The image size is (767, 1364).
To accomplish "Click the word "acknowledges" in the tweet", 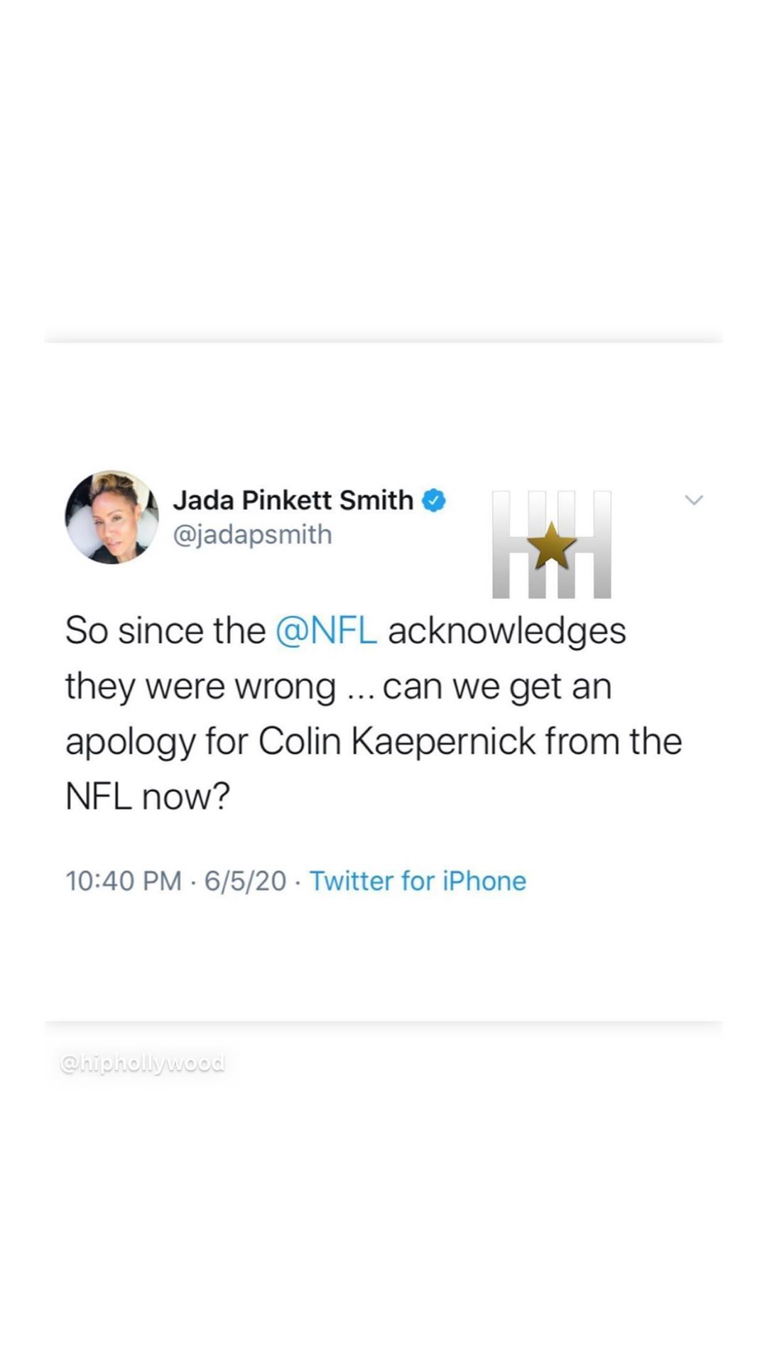I will [506, 631].
